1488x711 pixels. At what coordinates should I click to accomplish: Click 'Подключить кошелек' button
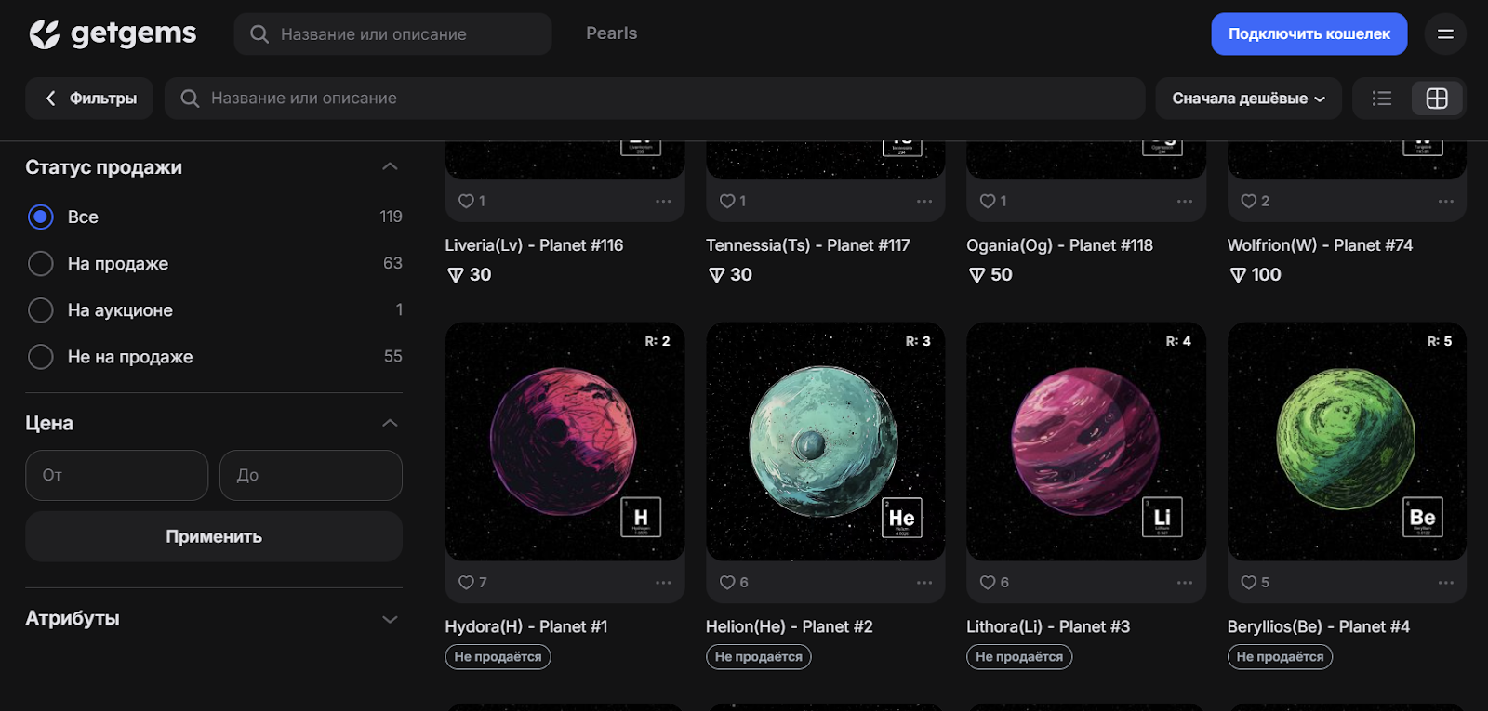click(1309, 34)
